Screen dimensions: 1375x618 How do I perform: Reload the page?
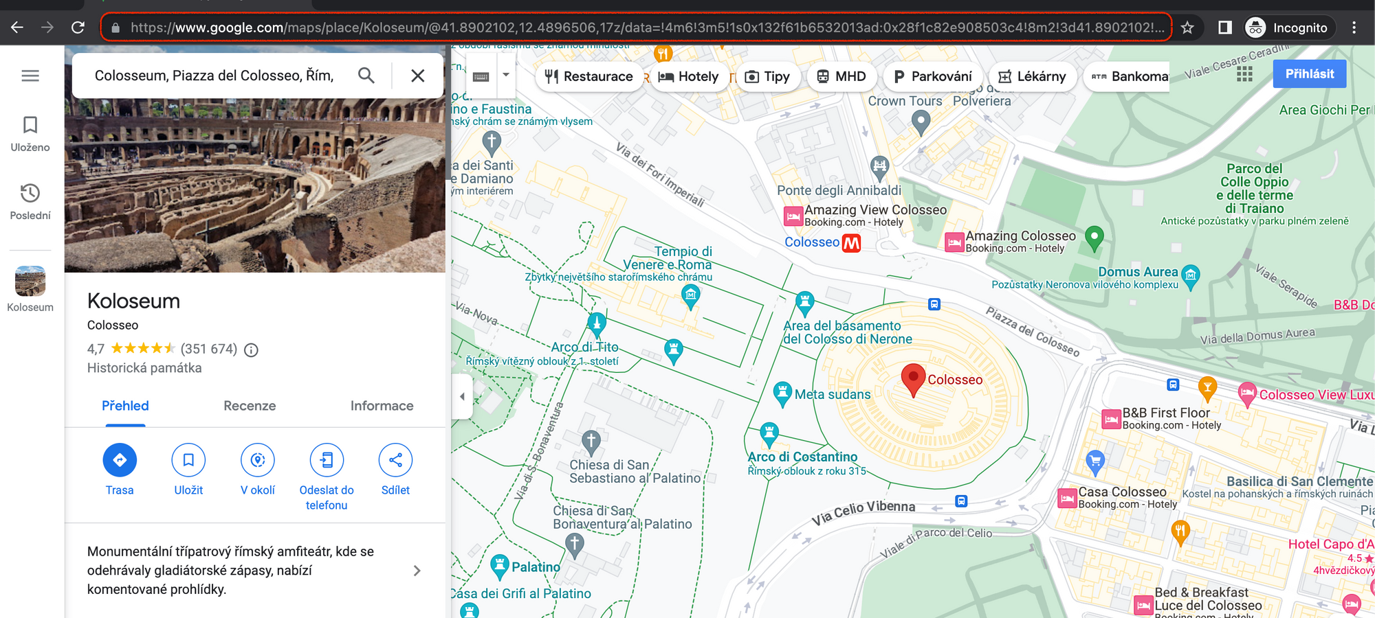(x=78, y=27)
